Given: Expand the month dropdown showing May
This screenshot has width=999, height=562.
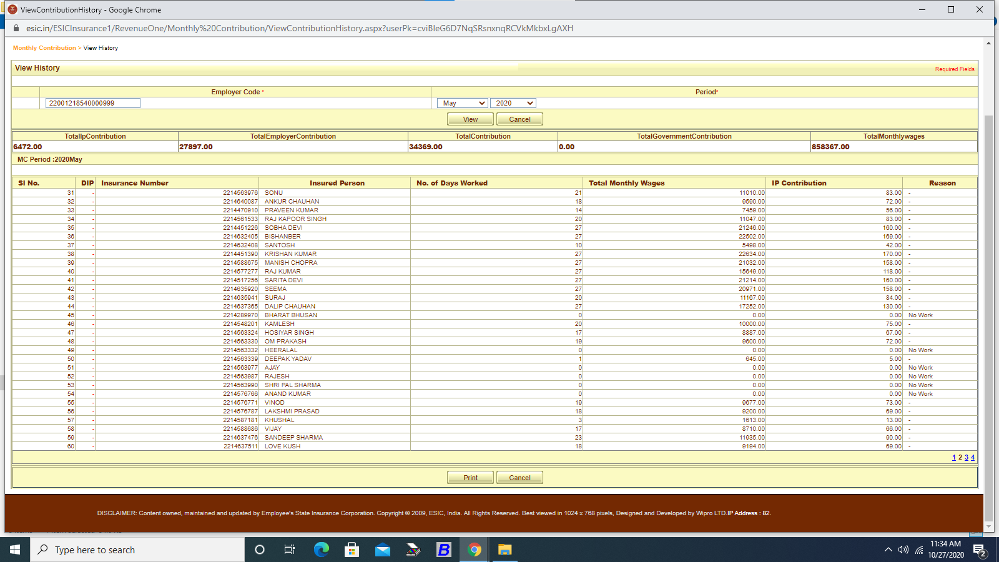Looking at the screenshot, I should coord(463,103).
